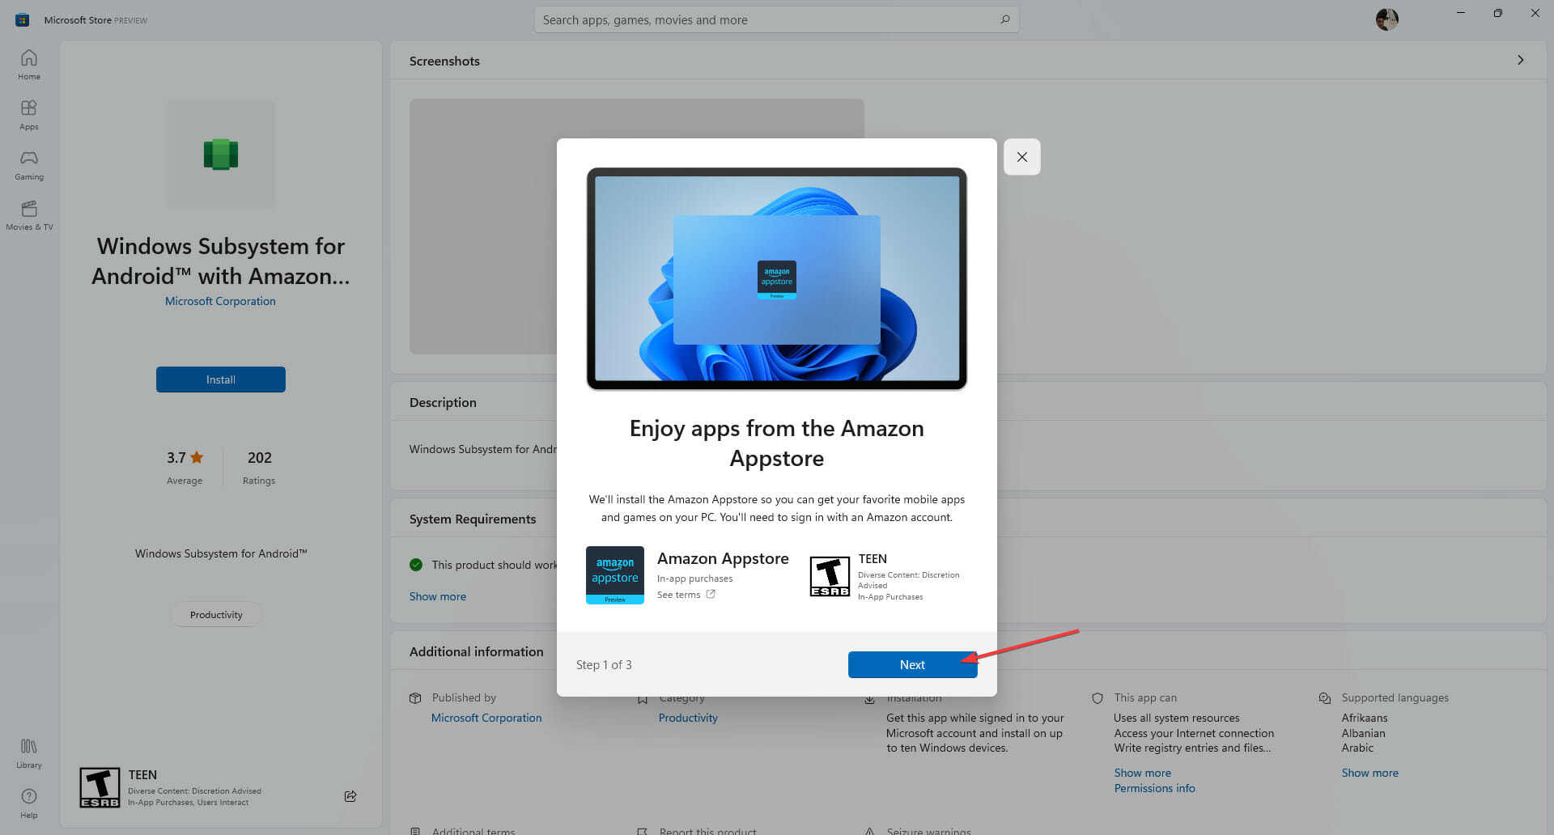
Task: Open See terms link in the dialog
Action: point(678,595)
